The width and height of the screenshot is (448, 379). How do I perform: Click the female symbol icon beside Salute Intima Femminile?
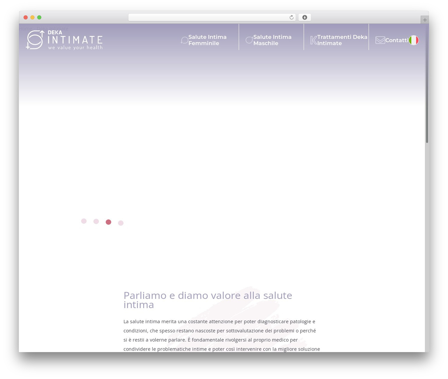coord(184,40)
